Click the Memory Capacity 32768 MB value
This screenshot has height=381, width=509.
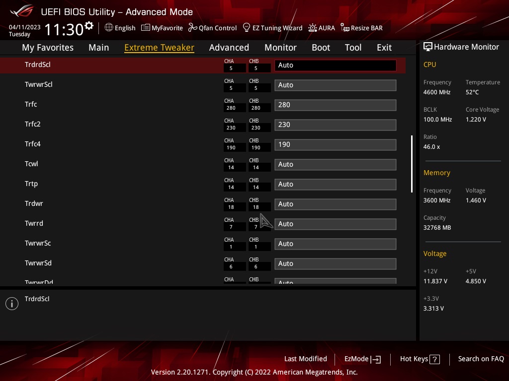(x=437, y=227)
